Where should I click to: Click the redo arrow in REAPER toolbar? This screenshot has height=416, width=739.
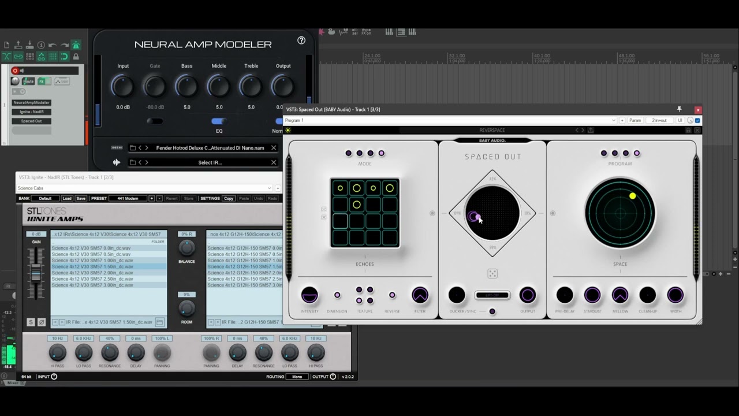point(64,45)
